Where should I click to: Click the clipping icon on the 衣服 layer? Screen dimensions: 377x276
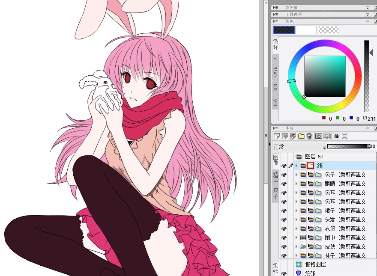click(x=311, y=229)
